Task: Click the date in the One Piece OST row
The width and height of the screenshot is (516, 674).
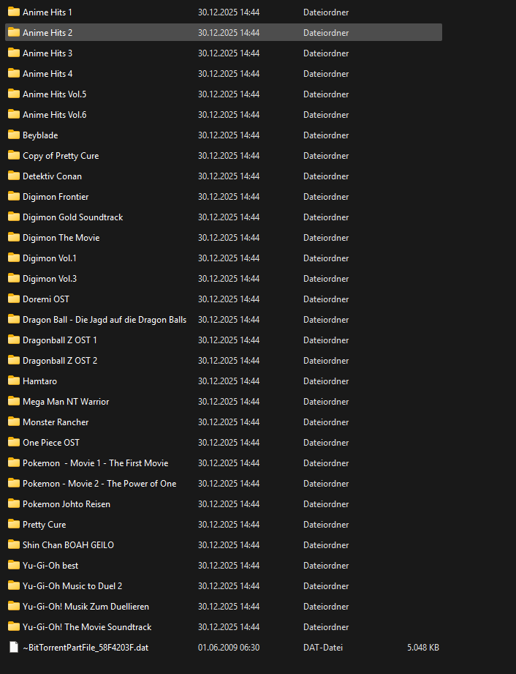Action: coord(229,442)
